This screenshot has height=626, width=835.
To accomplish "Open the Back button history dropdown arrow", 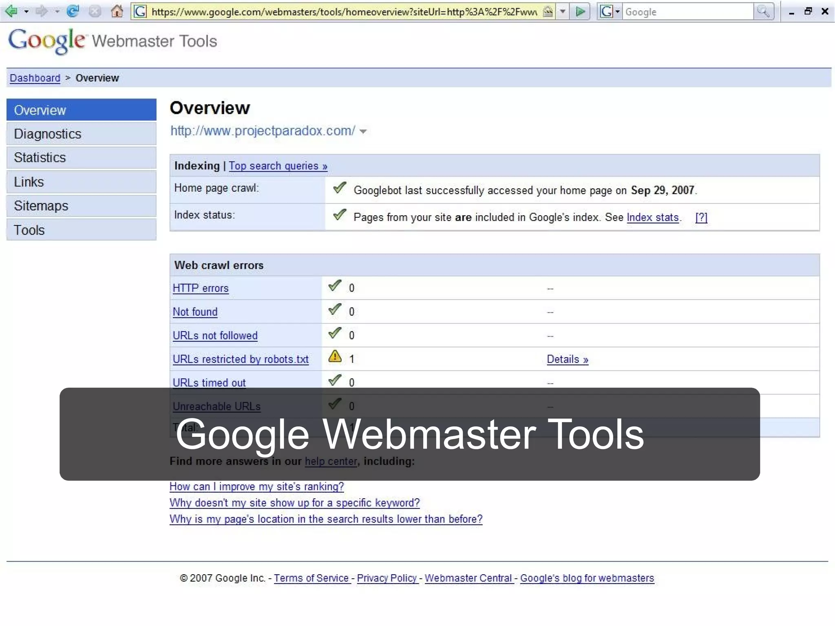I will point(27,11).
